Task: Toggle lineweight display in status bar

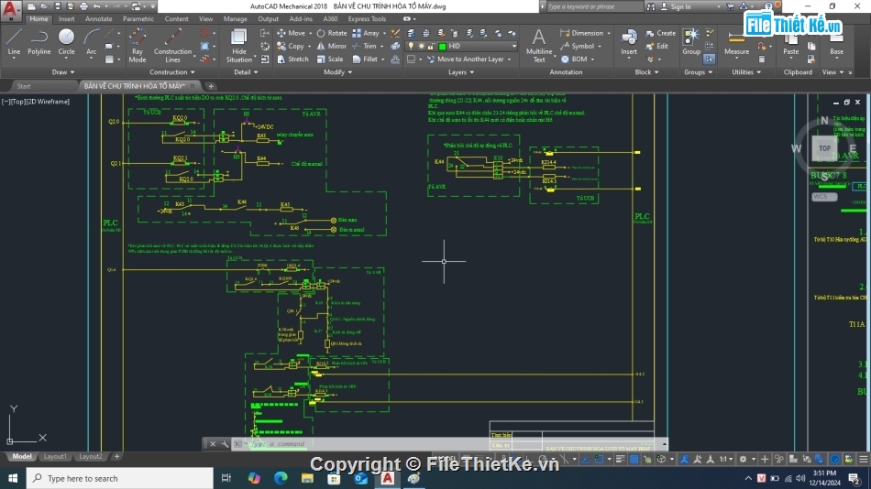Action: (620, 459)
